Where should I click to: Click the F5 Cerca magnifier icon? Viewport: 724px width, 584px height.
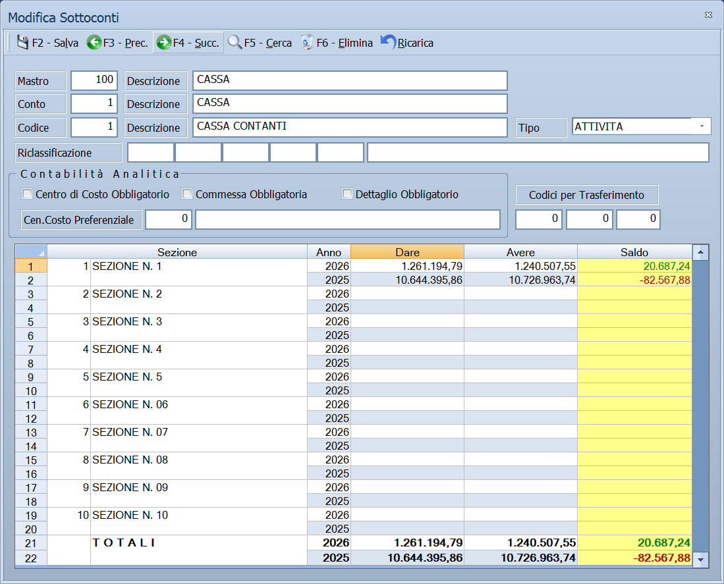pos(235,42)
